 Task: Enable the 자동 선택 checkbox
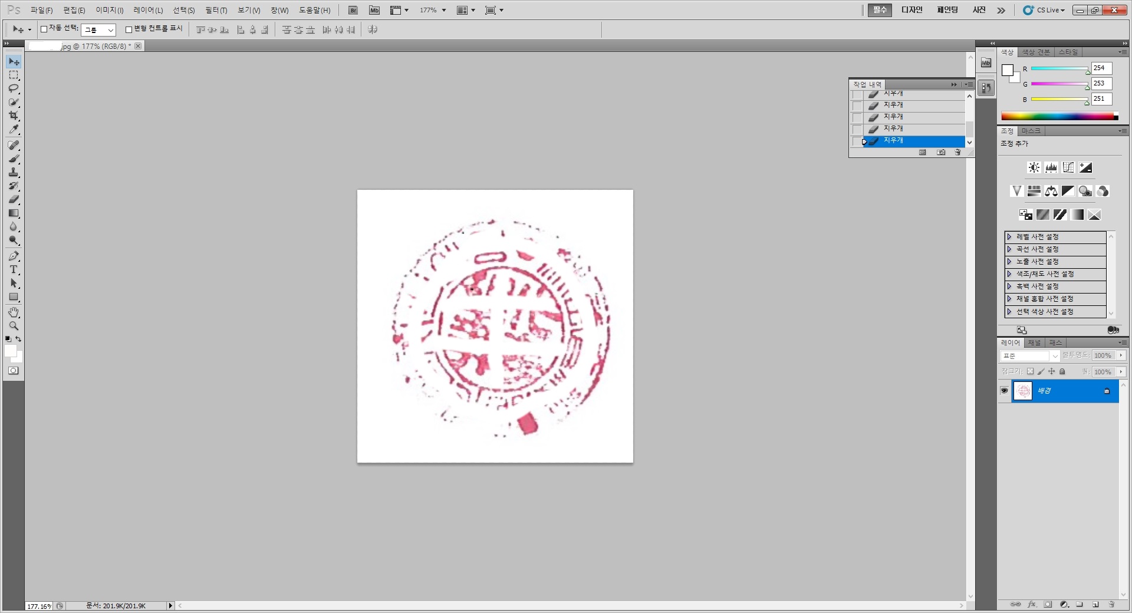pyautogui.click(x=44, y=29)
